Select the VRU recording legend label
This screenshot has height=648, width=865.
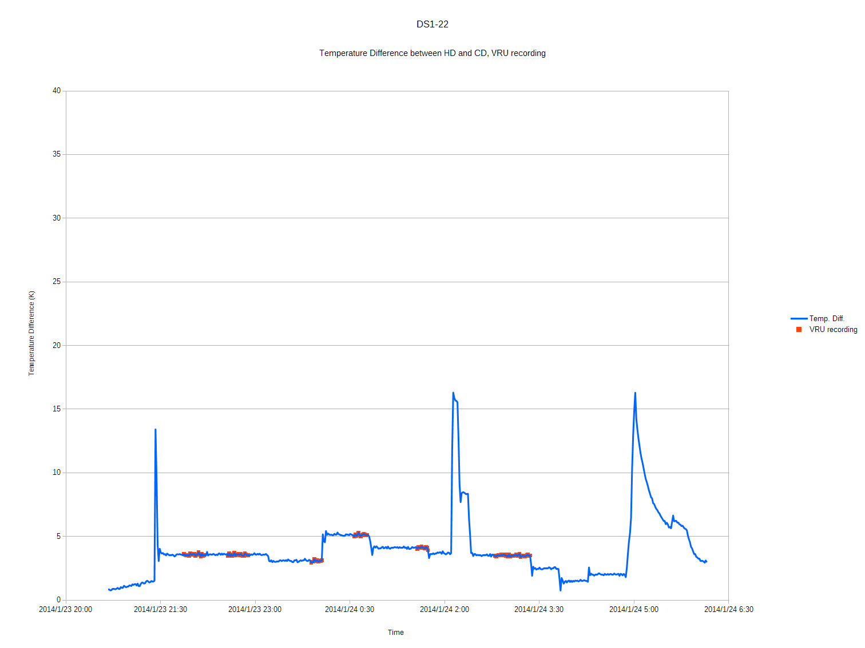coord(833,330)
